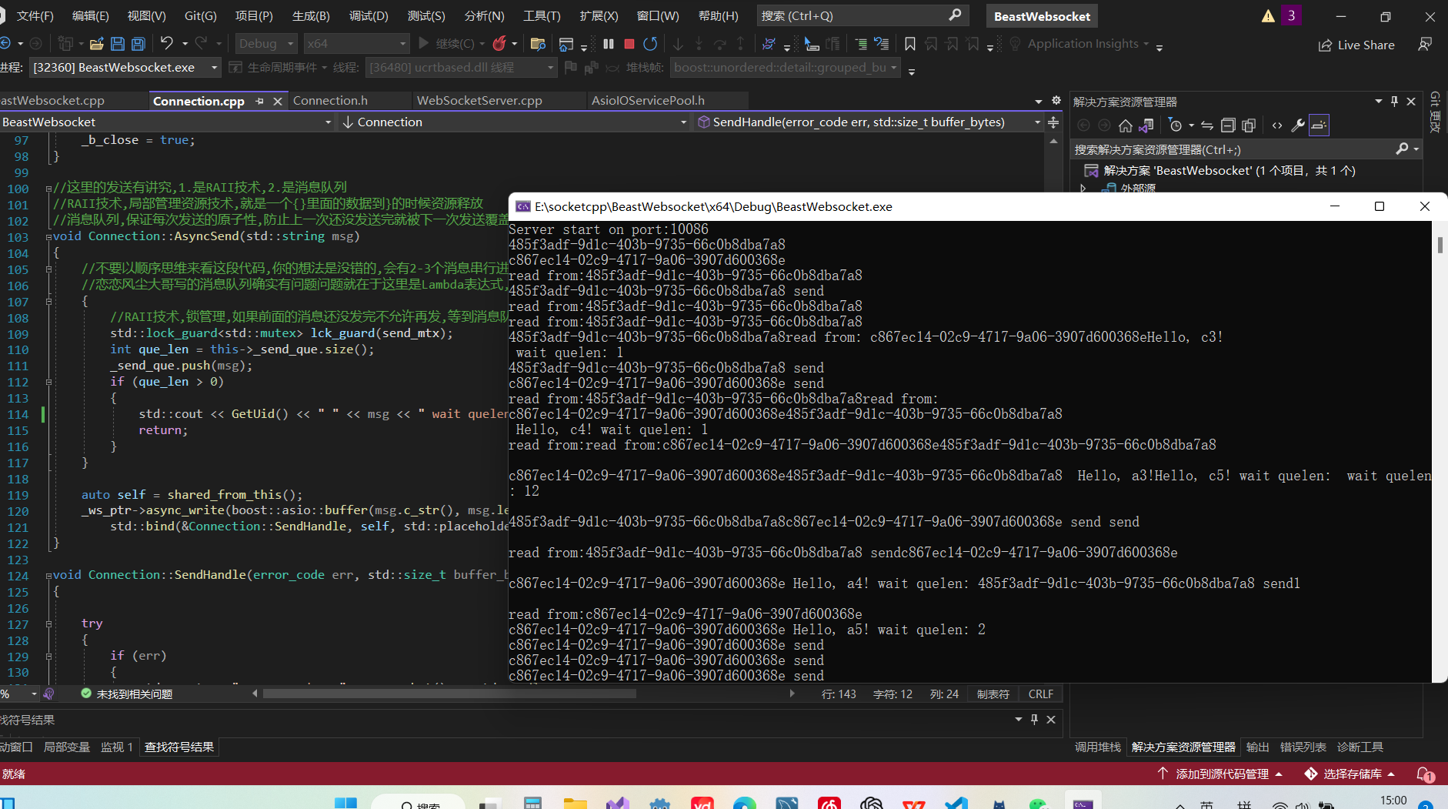Toggle bookmark on current line
This screenshot has height=809, width=1448.
point(910,44)
